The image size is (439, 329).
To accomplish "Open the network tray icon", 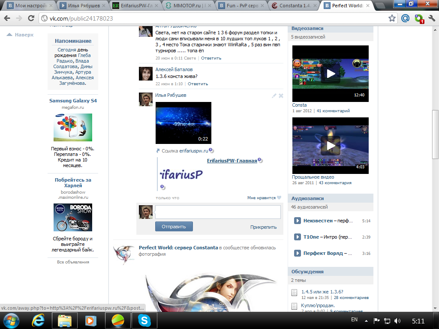I will (x=387, y=321).
